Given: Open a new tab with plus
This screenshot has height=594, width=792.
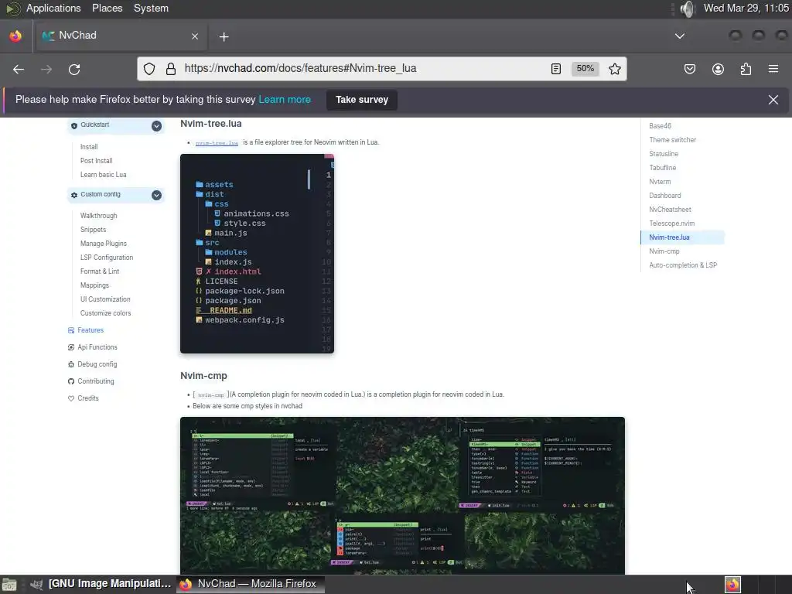Looking at the screenshot, I should pyautogui.click(x=224, y=36).
